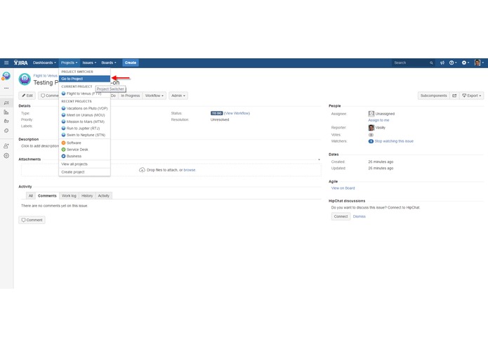This screenshot has height=347, width=488.
Task: Click the votes count badge
Action: [371, 135]
